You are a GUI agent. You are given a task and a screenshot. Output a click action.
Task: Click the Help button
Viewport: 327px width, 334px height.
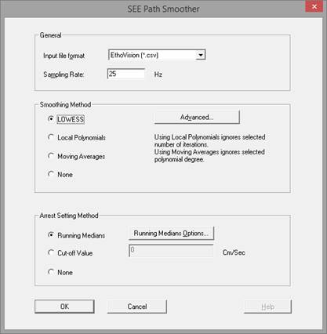[267, 307]
